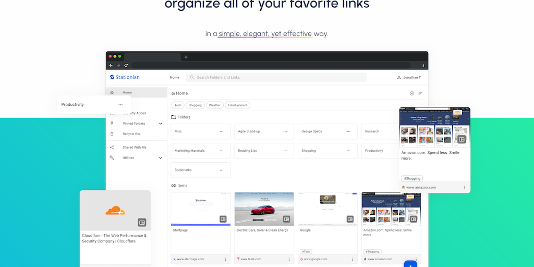
Task: Open Marketing Materials folder options
Action: tap(222, 151)
